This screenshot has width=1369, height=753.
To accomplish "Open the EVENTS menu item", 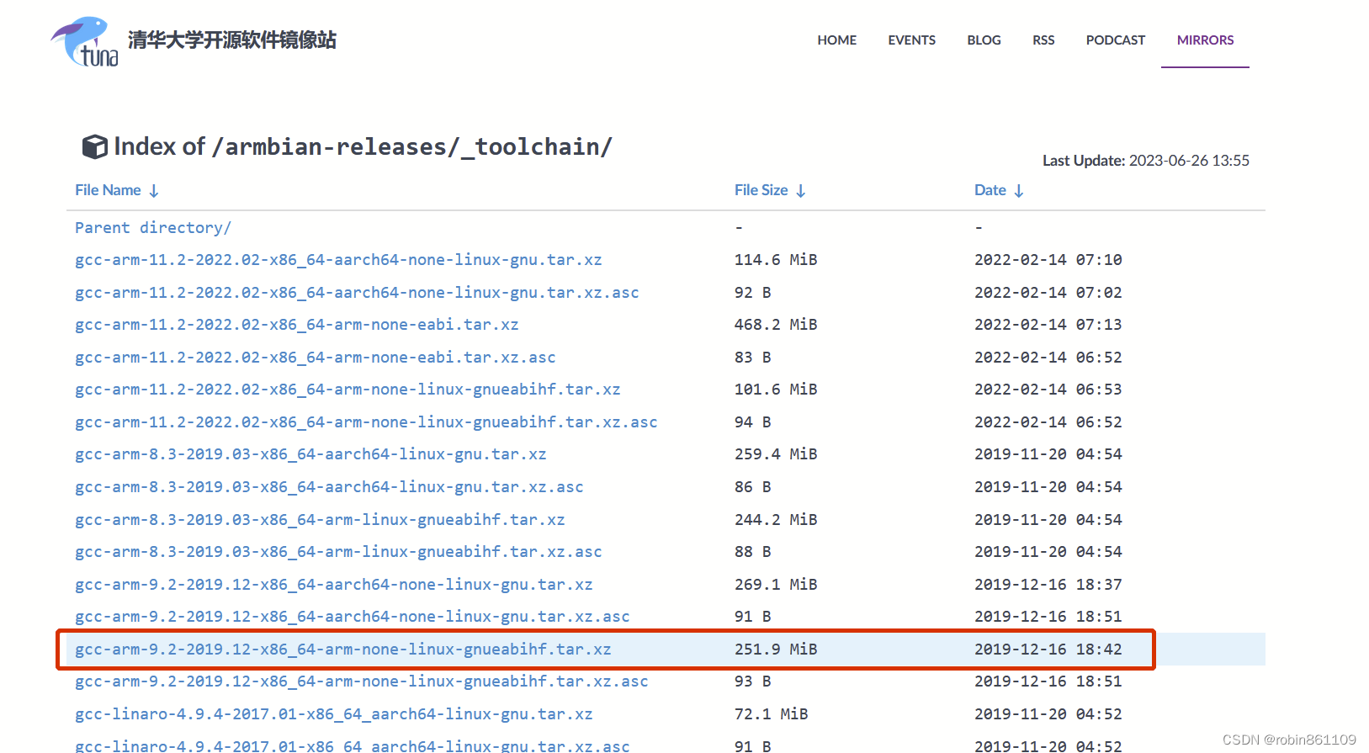I will tap(911, 40).
